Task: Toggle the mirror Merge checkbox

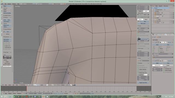Action: [159, 49]
